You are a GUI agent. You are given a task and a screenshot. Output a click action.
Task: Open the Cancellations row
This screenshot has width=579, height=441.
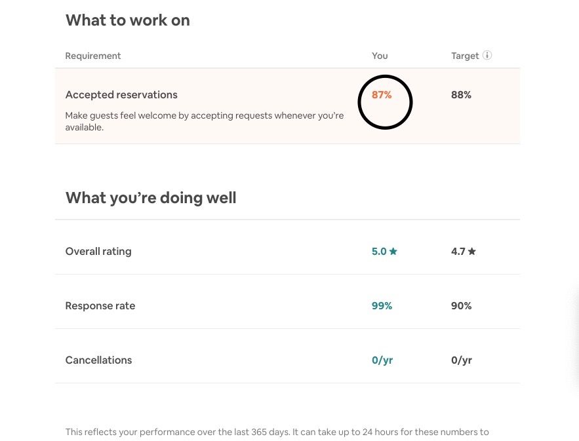point(98,360)
